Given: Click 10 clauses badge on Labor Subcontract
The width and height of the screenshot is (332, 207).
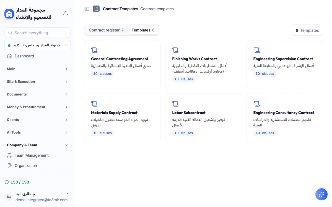Looking at the screenshot, I should (x=183, y=133).
